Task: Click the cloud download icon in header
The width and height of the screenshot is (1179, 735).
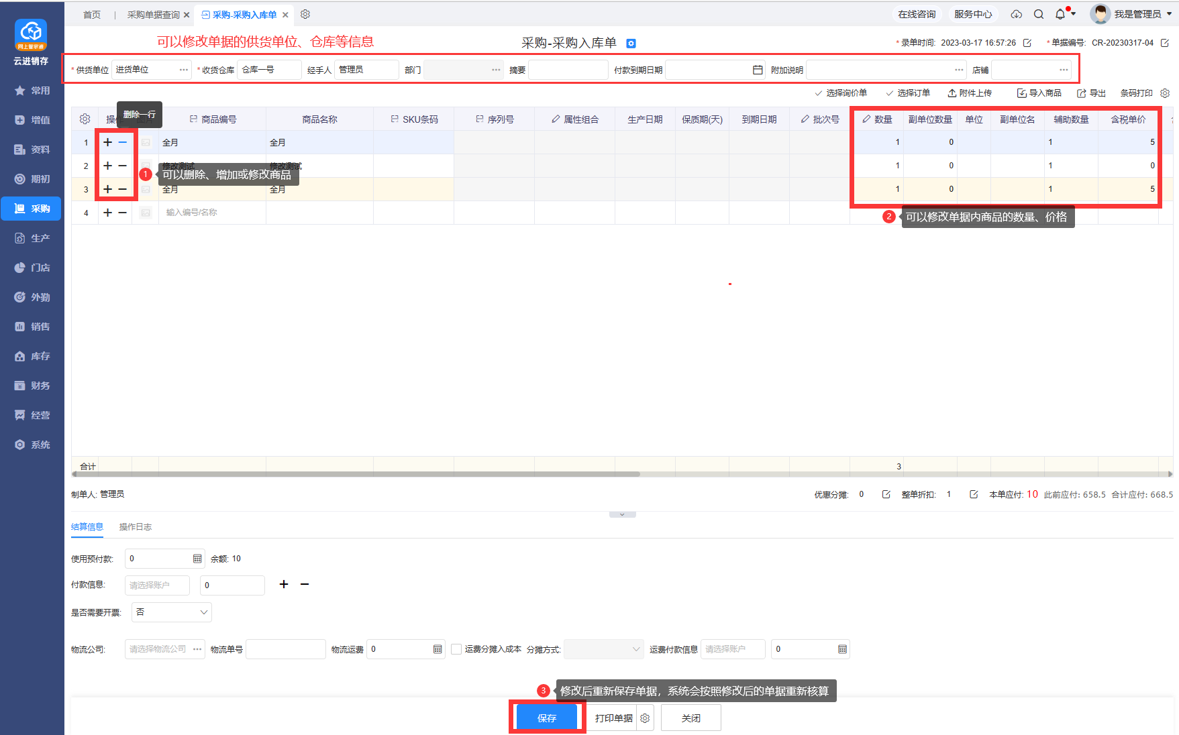Action: pyautogui.click(x=1017, y=14)
